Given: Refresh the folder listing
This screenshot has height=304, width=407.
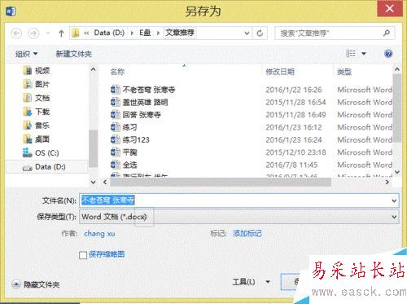Looking at the screenshot, I should tap(260, 33).
